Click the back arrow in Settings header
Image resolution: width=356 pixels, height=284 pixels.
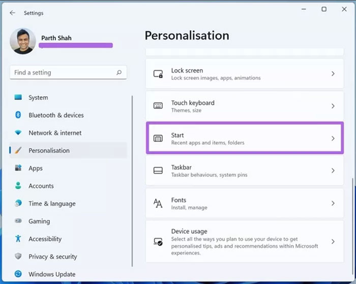pos(13,13)
